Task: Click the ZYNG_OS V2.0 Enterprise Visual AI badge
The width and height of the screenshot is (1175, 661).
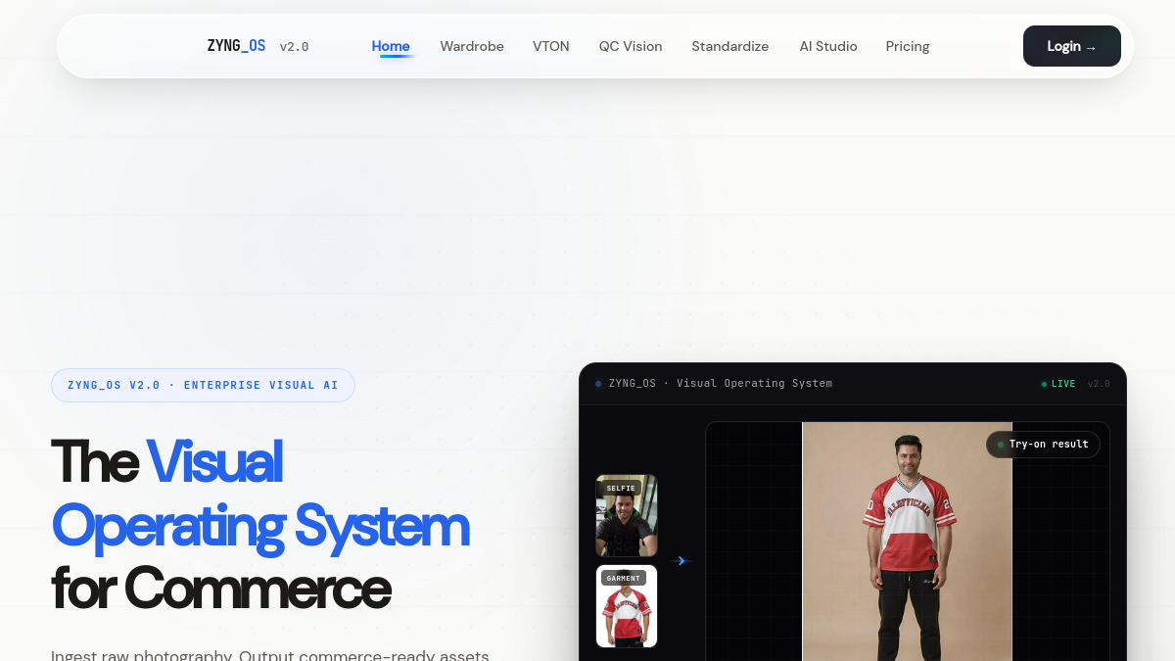Action: (x=203, y=385)
